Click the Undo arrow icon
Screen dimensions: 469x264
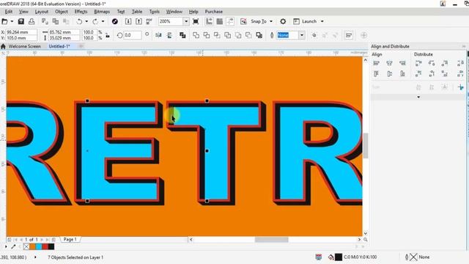(79, 21)
